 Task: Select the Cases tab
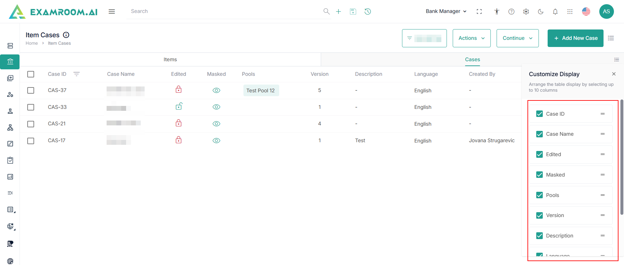tap(472, 60)
